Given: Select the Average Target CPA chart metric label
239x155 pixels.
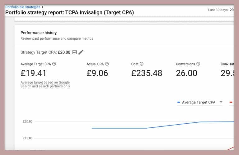Looking at the screenshot, I should [x=198, y=102].
